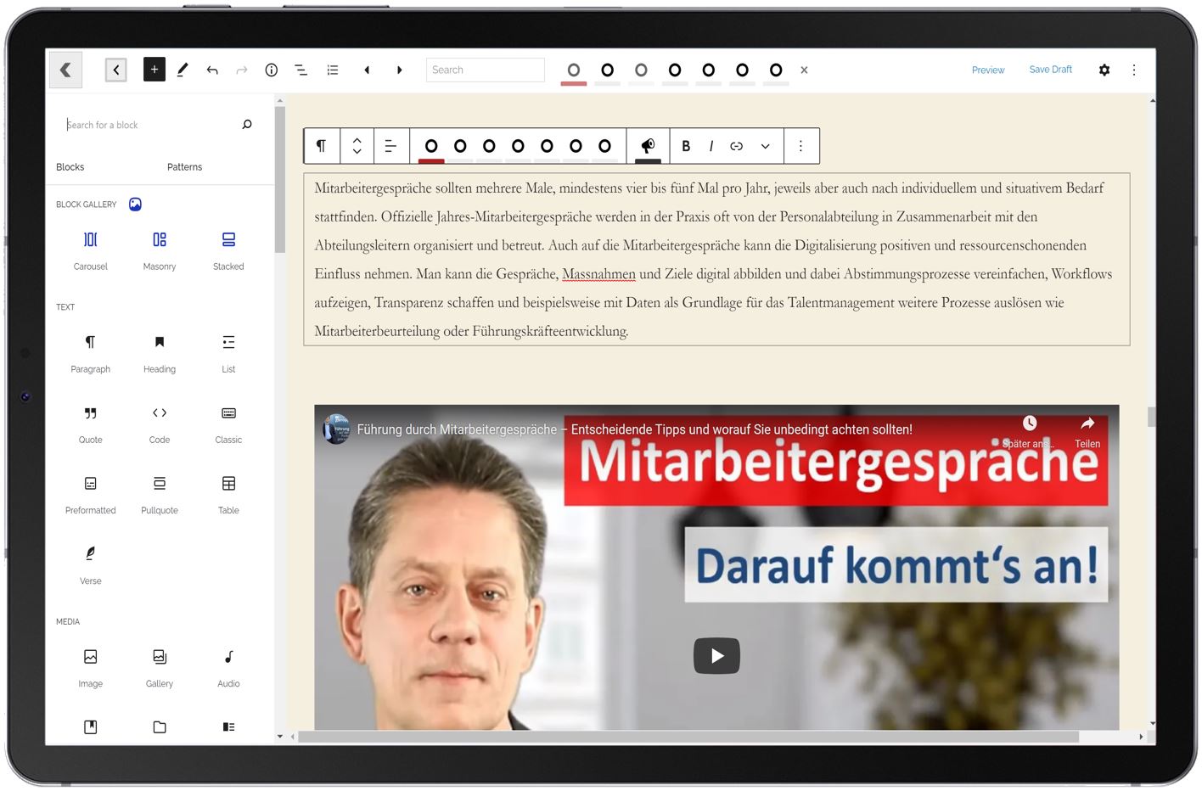This screenshot has width=1202, height=791.
Task: Toggle bold formatting
Action: point(686,146)
